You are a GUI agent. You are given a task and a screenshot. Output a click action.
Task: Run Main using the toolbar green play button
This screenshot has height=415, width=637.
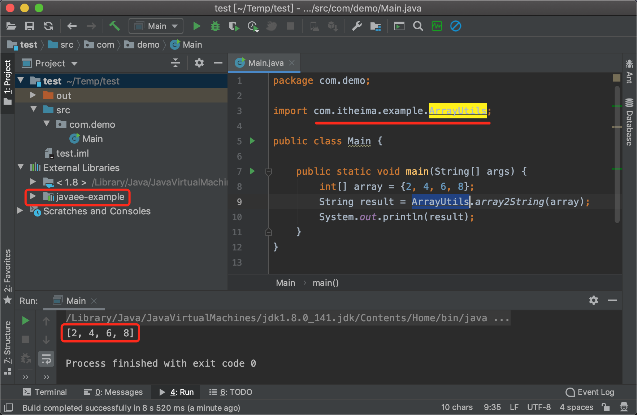click(x=196, y=26)
